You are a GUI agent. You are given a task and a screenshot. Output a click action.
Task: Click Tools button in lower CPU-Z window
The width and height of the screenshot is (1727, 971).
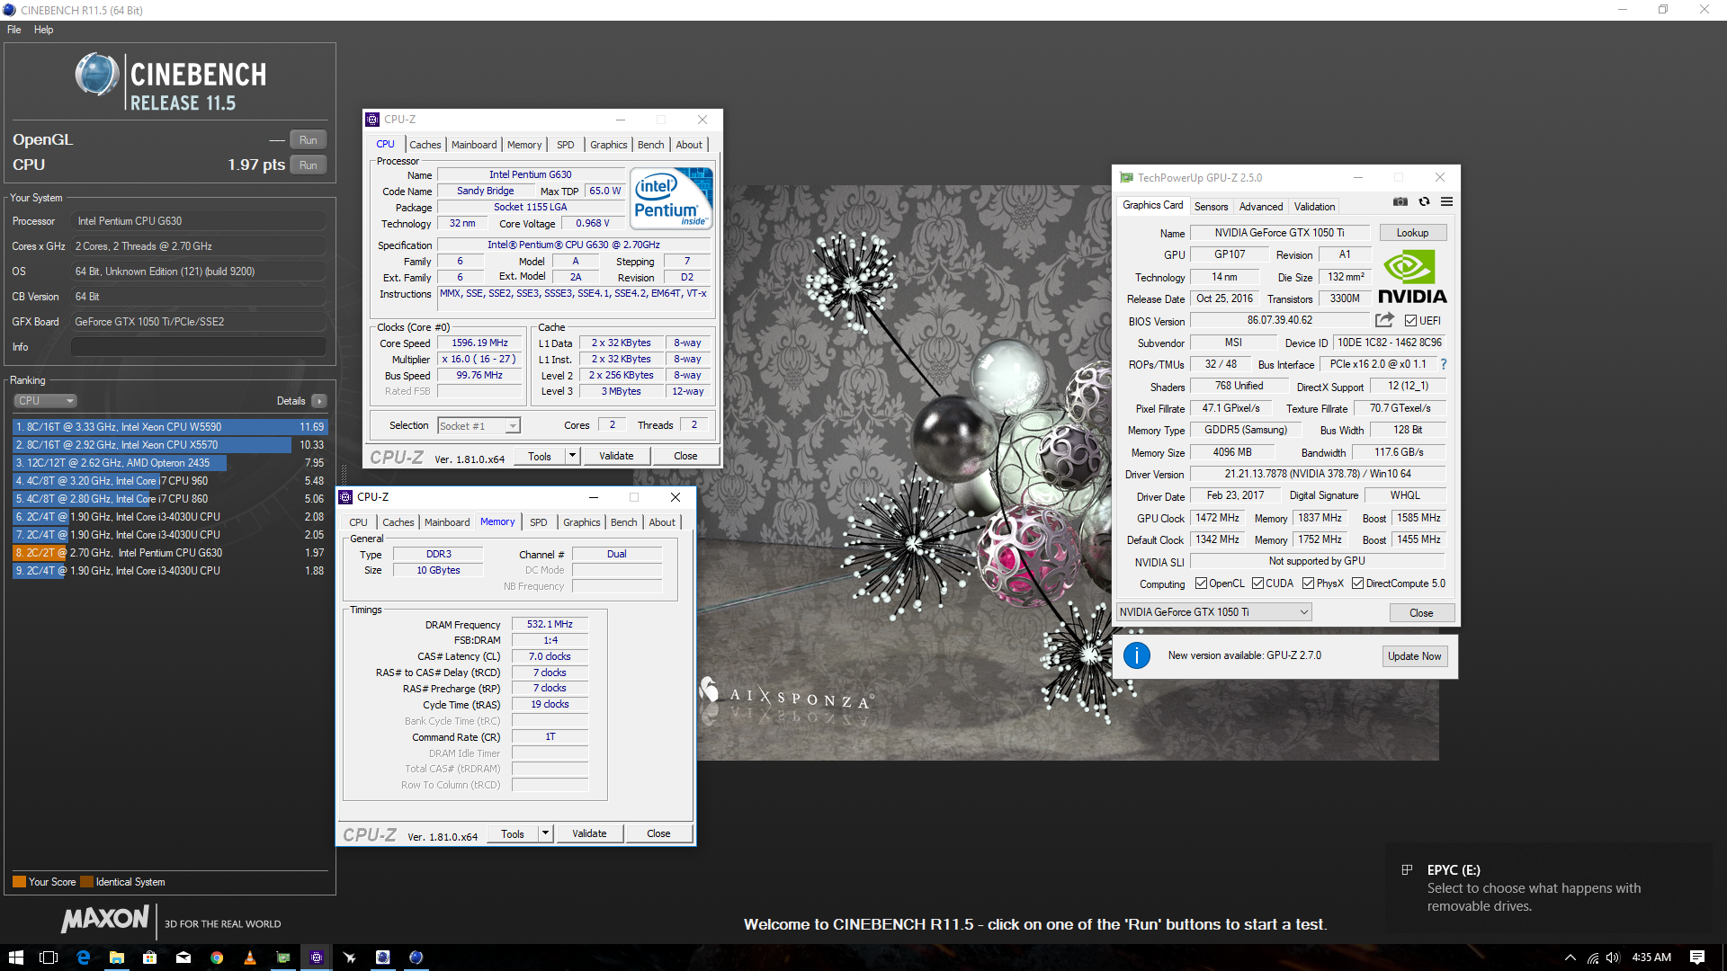tap(513, 833)
